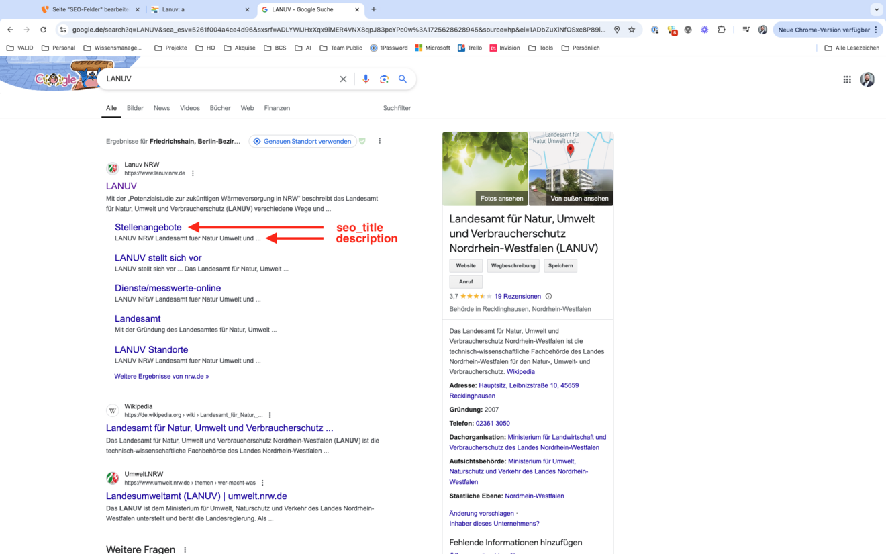The width and height of the screenshot is (886, 554).
Task: Open the Projekte bookmarks folder
Action: pos(170,48)
